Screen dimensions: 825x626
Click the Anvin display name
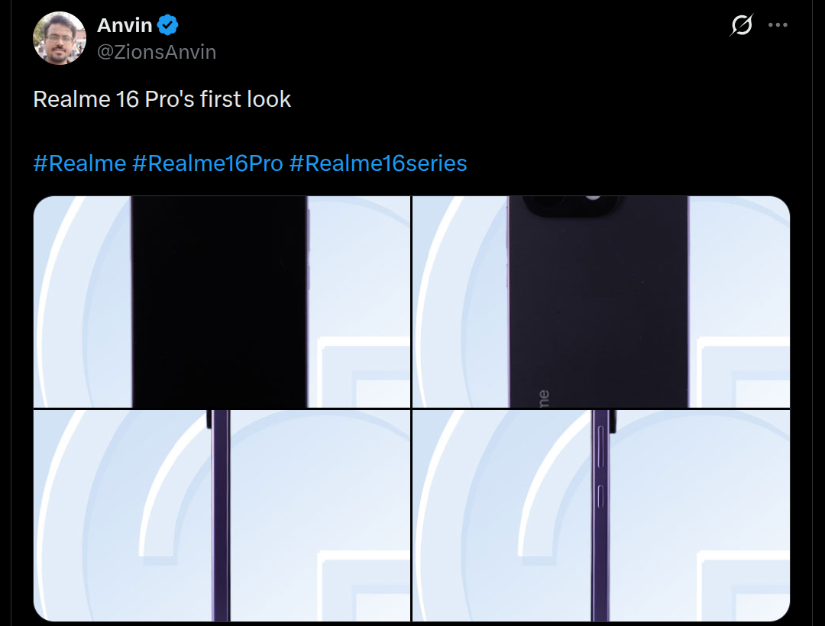tap(125, 25)
